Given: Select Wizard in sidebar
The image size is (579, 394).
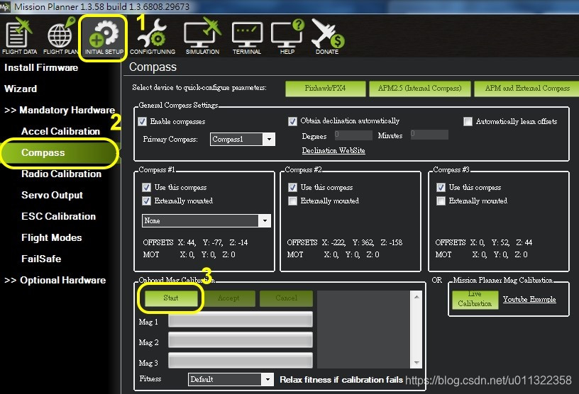Looking at the screenshot, I should click(x=21, y=89).
